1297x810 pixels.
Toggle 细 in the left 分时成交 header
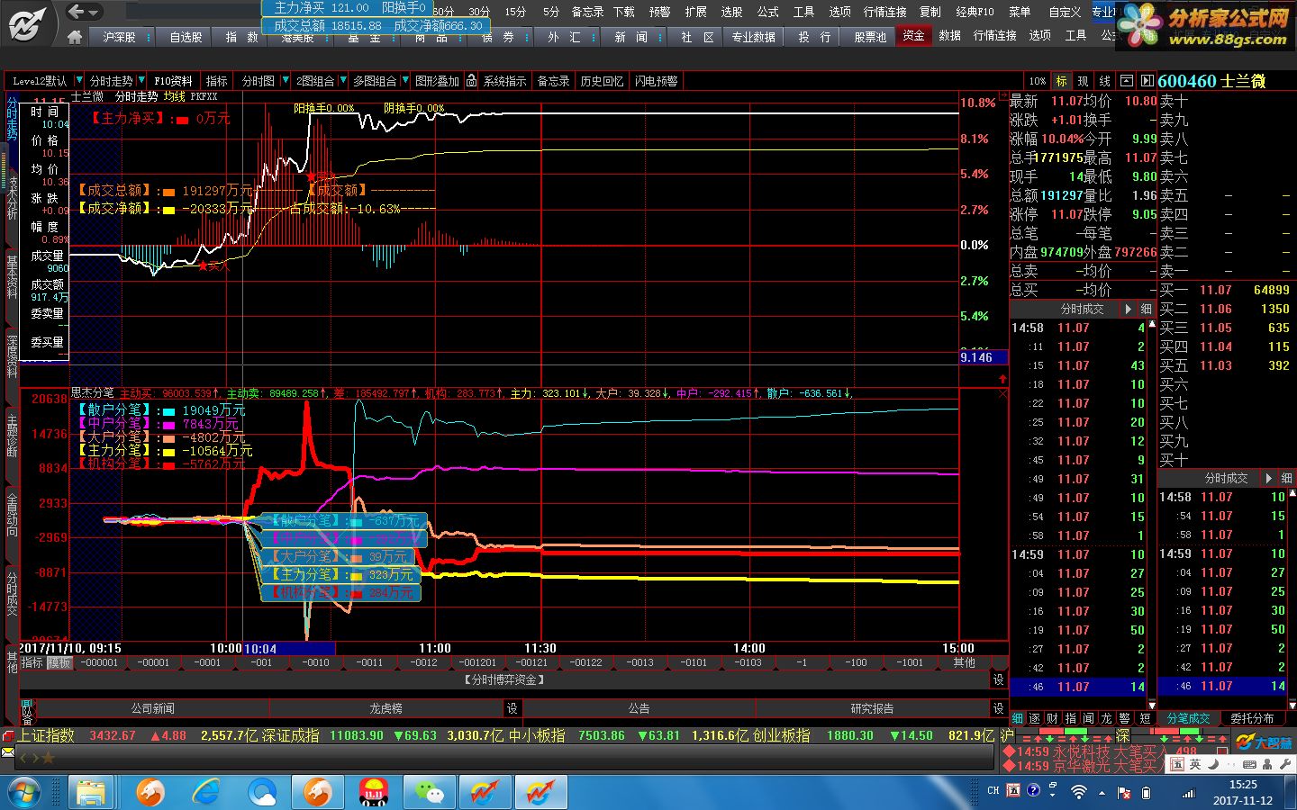click(x=1146, y=309)
